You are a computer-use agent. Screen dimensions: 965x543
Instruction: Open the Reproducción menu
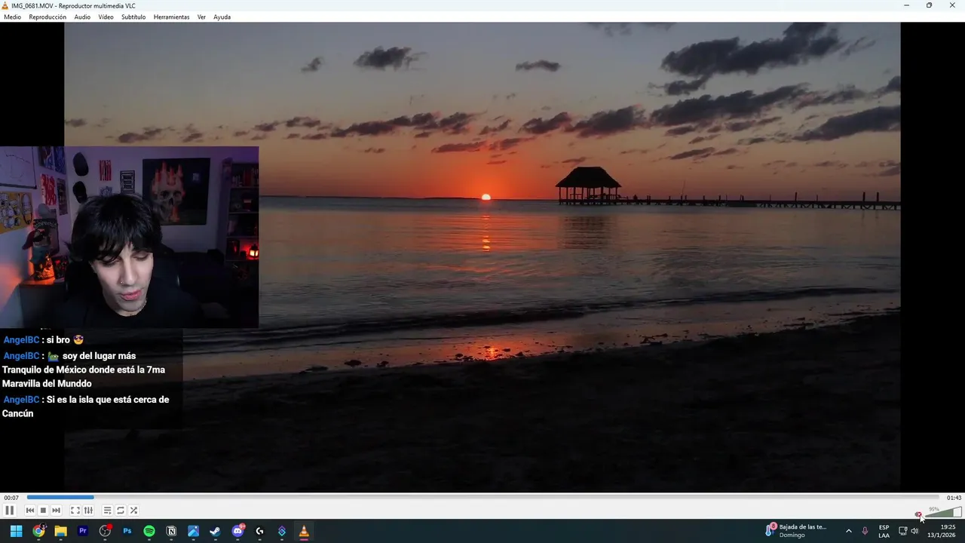(x=47, y=17)
